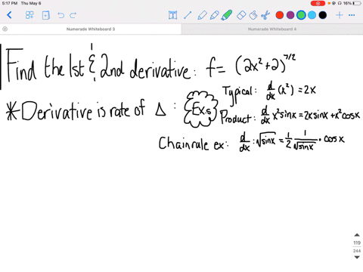This screenshot has width=363, height=272.
Task: Redo the last action
Action: (x=73, y=15)
